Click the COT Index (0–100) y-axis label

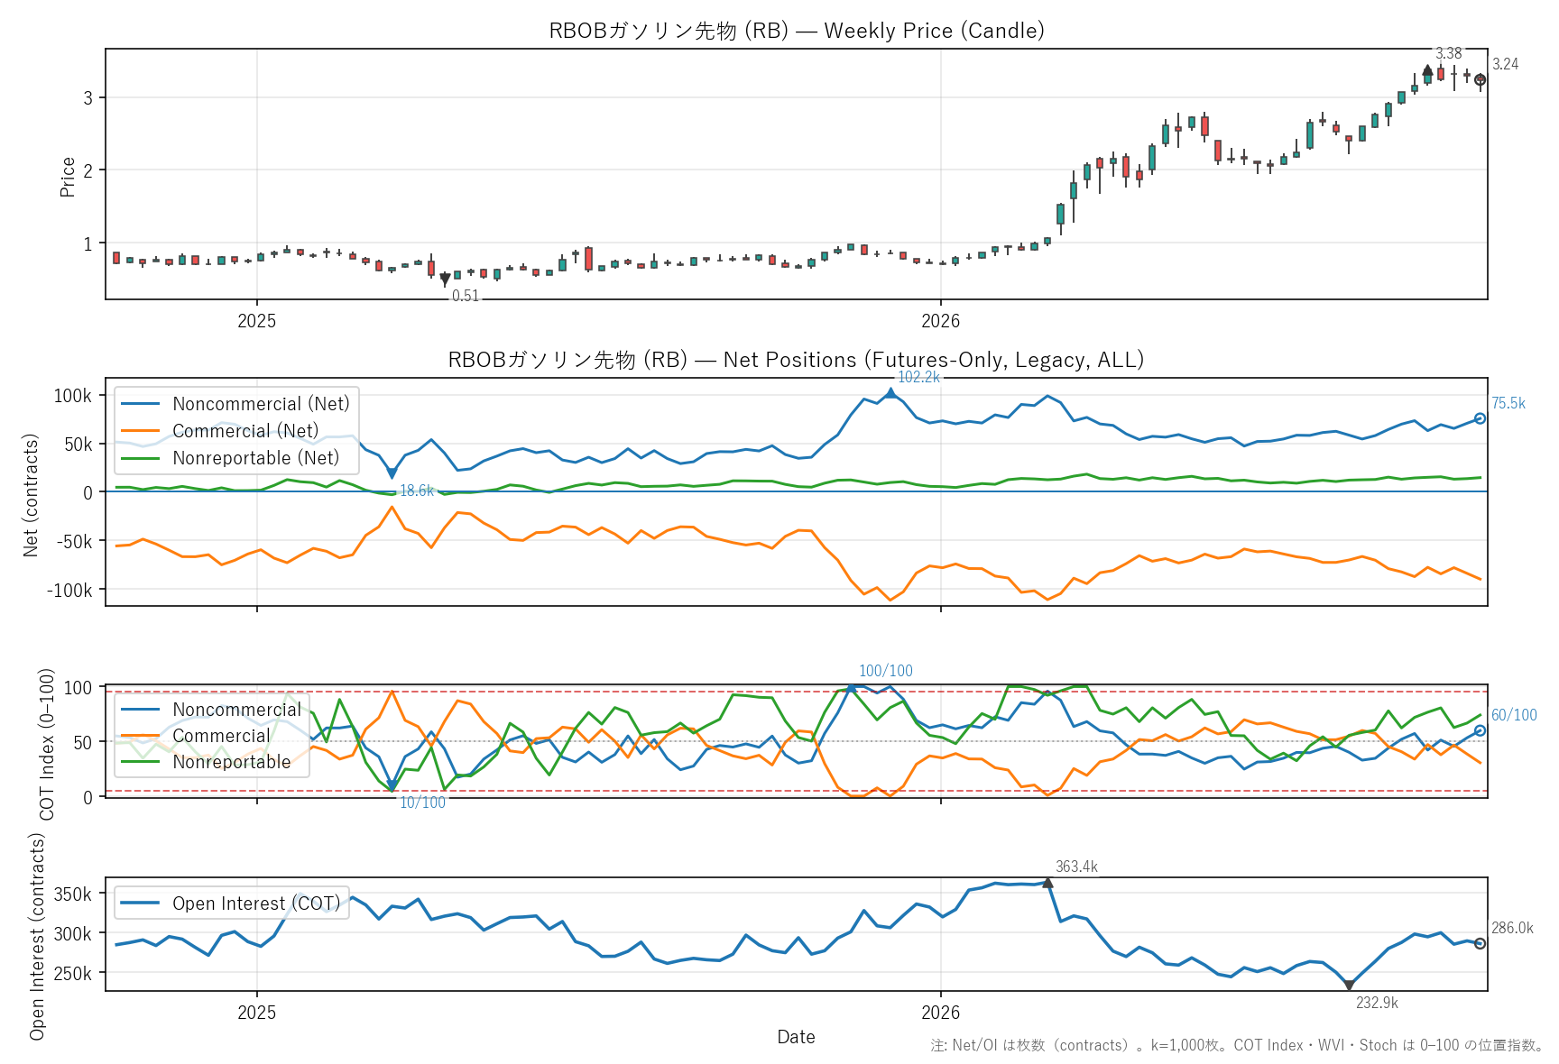pos(47,744)
